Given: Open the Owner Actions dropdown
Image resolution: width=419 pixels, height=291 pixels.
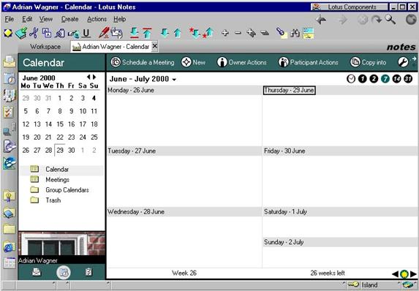Looking at the screenshot, I should point(242,62).
